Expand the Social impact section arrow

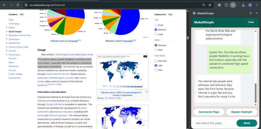coord(7,31)
